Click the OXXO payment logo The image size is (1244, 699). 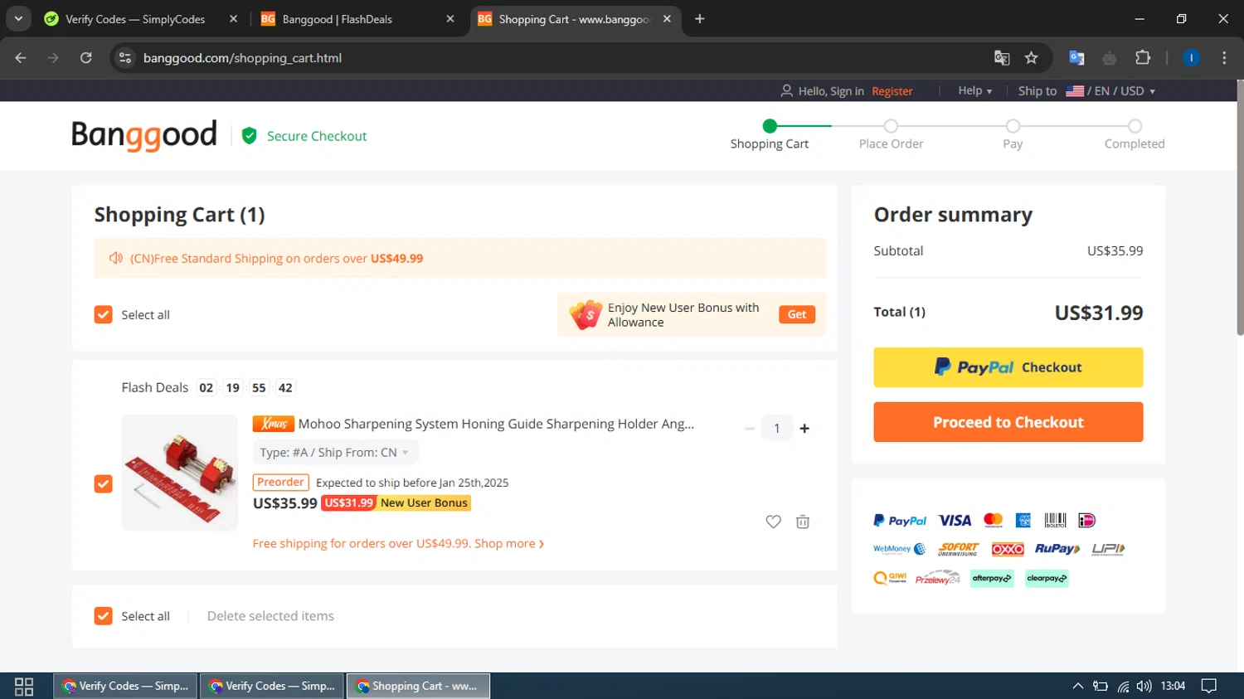click(1008, 549)
